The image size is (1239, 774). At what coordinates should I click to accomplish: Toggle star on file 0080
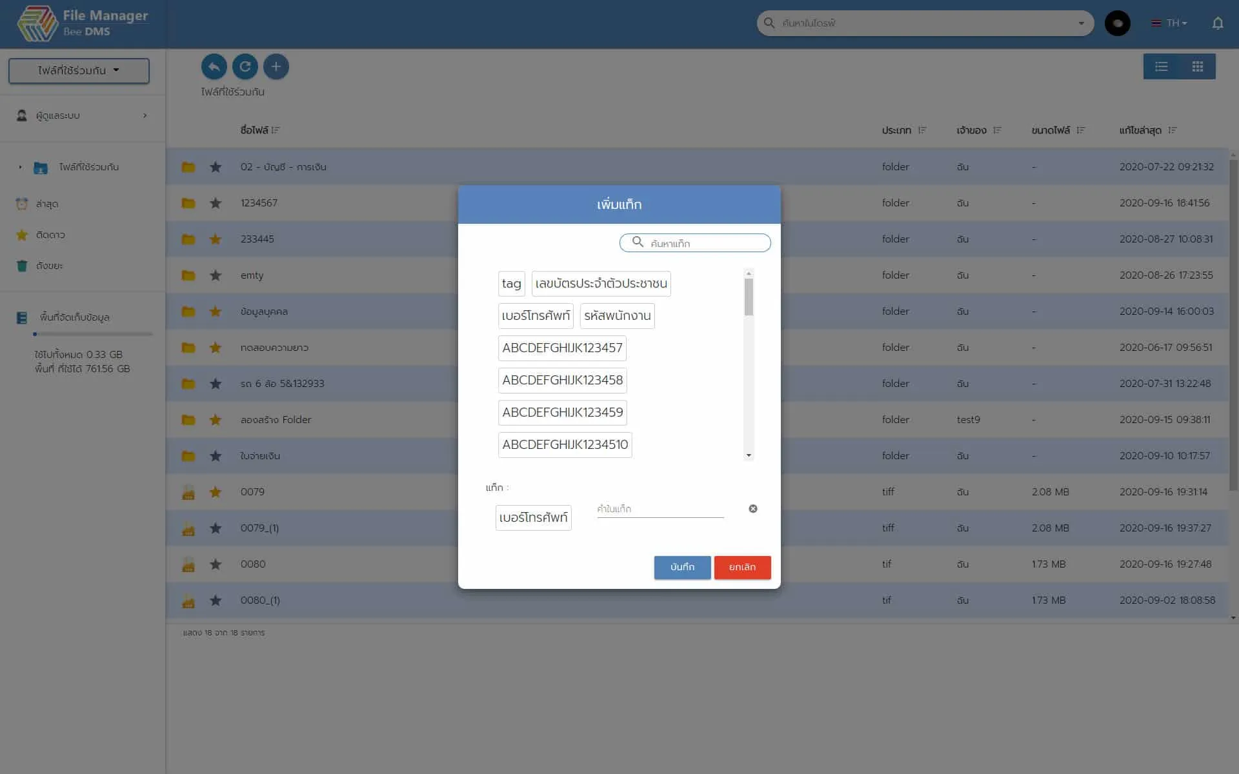(x=216, y=564)
